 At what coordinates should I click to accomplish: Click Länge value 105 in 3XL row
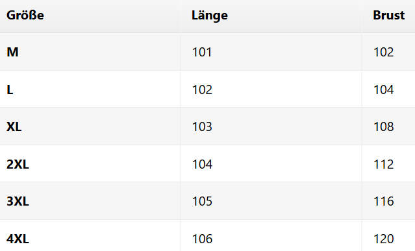[x=202, y=201]
